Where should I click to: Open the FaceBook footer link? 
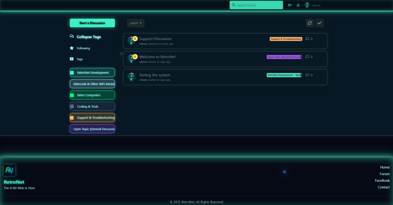pos(382,180)
